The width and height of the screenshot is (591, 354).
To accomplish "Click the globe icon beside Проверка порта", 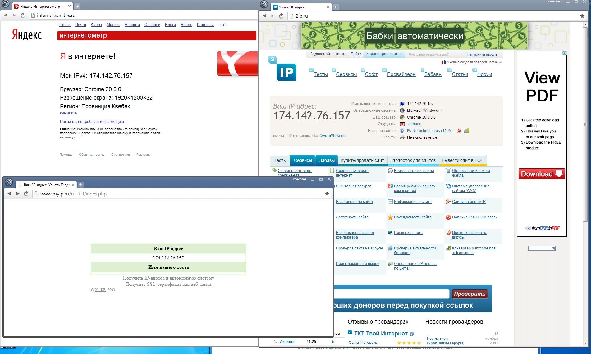I will 390,233.
